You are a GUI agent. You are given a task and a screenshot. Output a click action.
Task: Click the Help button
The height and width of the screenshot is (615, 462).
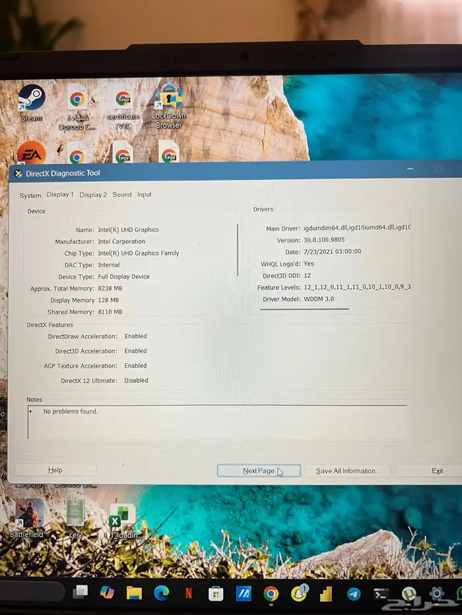click(x=55, y=470)
